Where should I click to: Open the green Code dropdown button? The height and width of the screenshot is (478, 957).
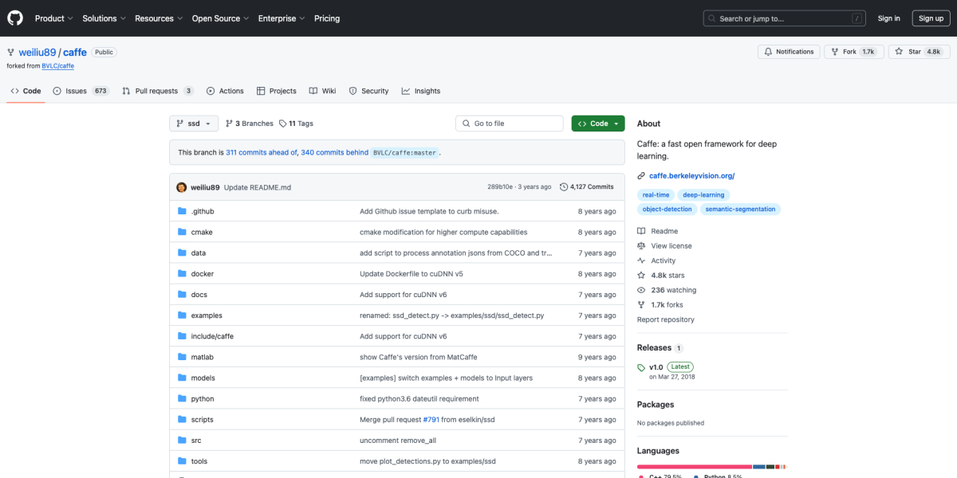tap(597, 123)
